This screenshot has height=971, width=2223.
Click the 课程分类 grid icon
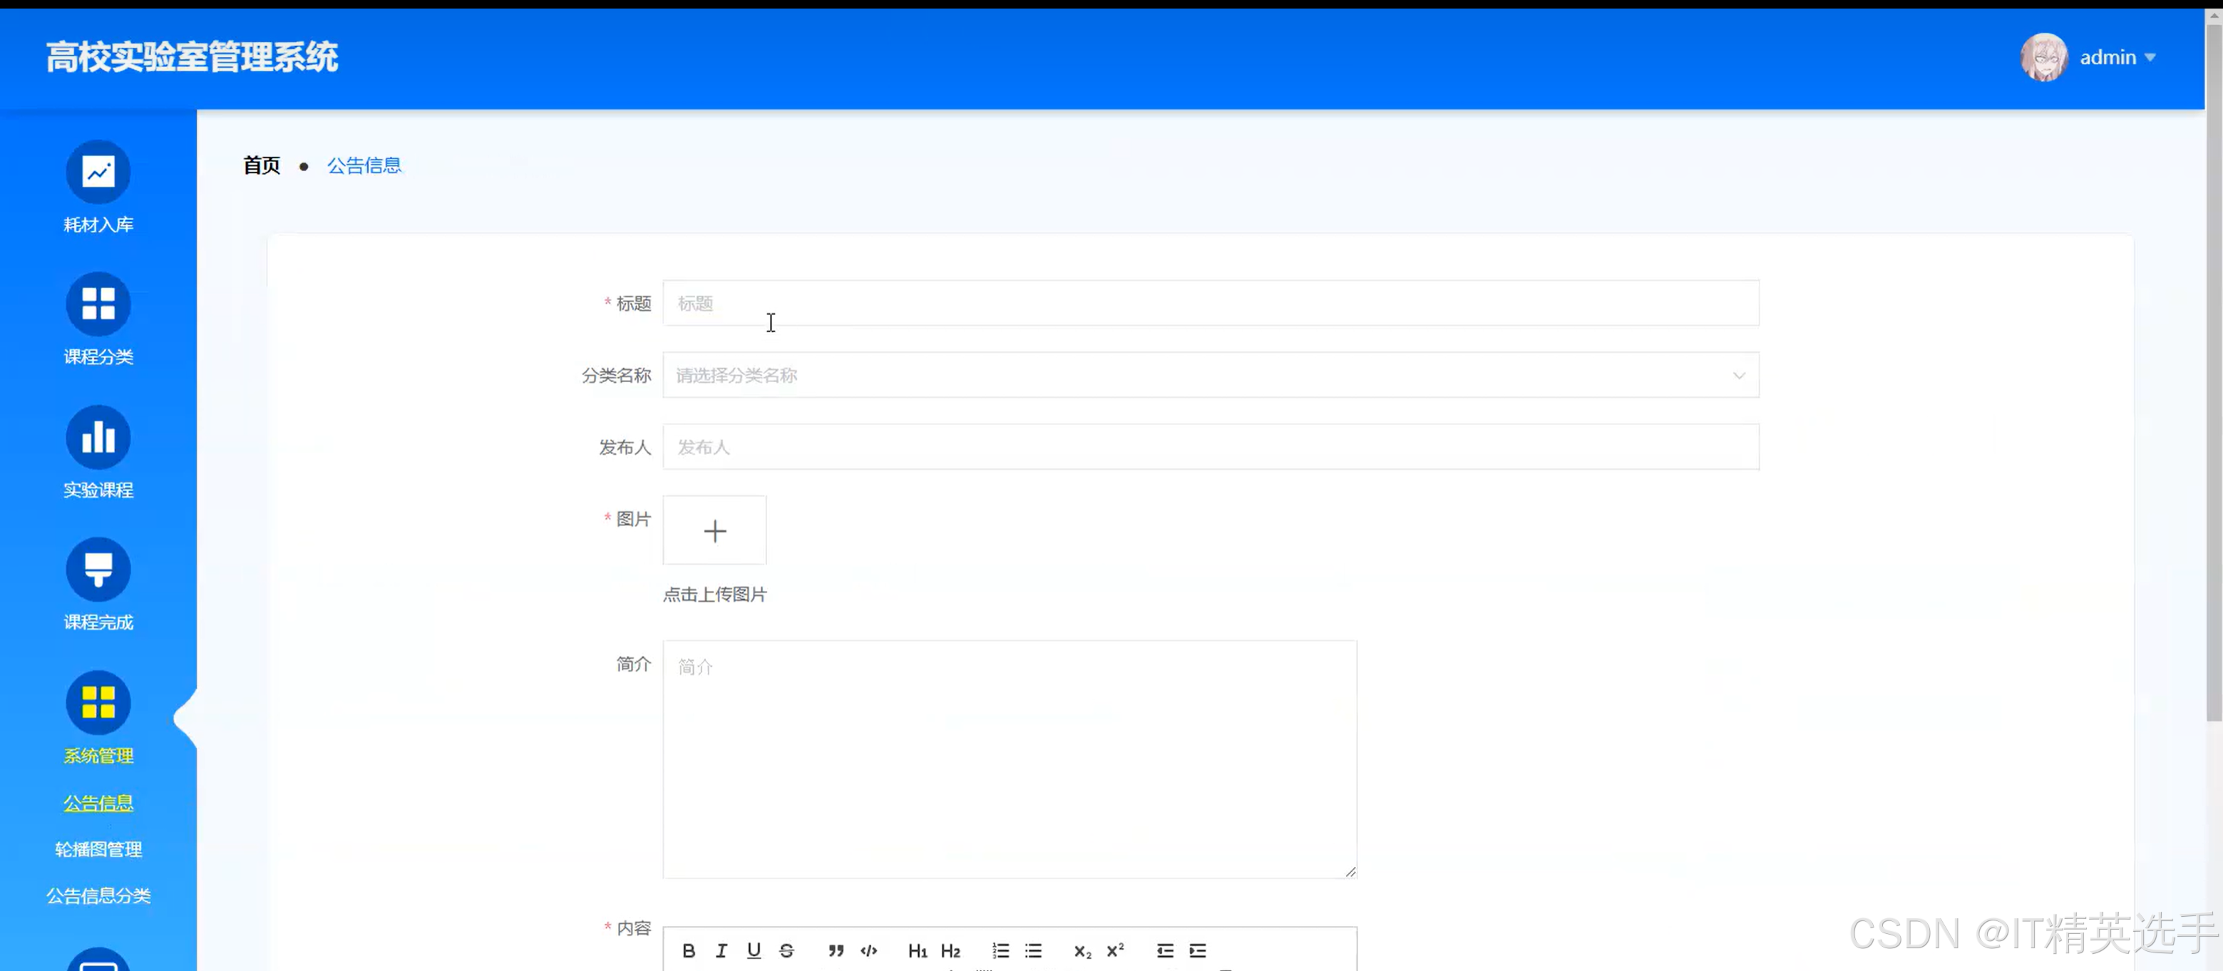tap(98, 304)
